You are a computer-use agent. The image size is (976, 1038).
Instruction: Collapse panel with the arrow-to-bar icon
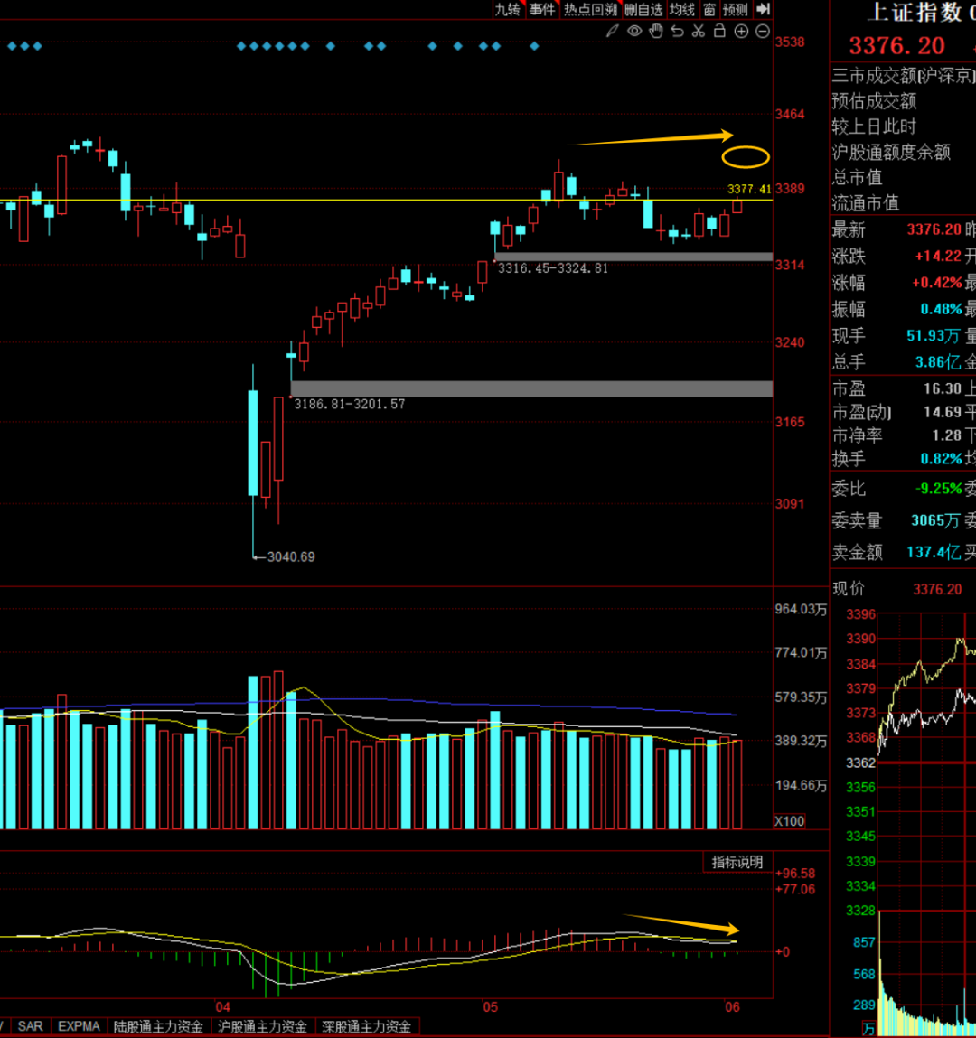point(764,9)
